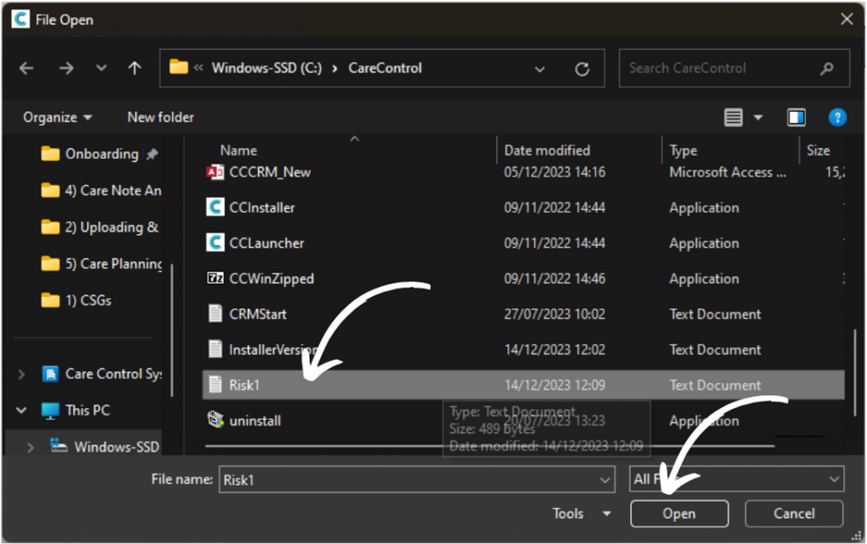Open the File name history dropdown
Viewport: 867px width, 544px height.
[x=605, y=480]
